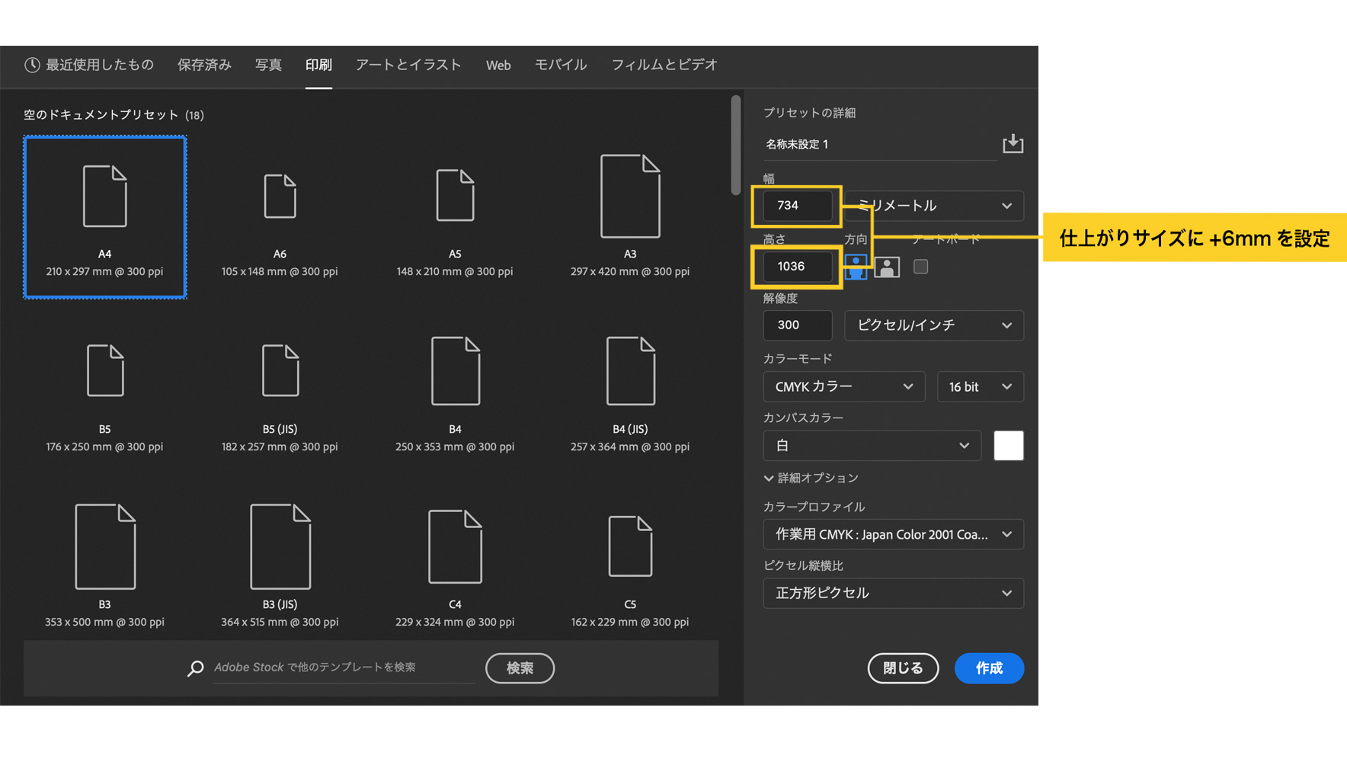Open the 正方形ピクセル aspect ratio dropdown

click(x=894, y=593)
